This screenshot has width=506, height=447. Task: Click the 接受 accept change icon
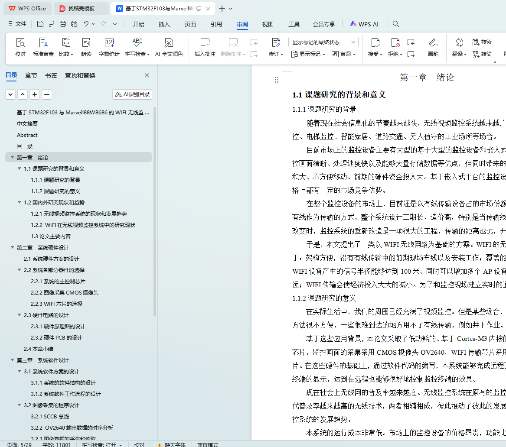tap(375, 43)
